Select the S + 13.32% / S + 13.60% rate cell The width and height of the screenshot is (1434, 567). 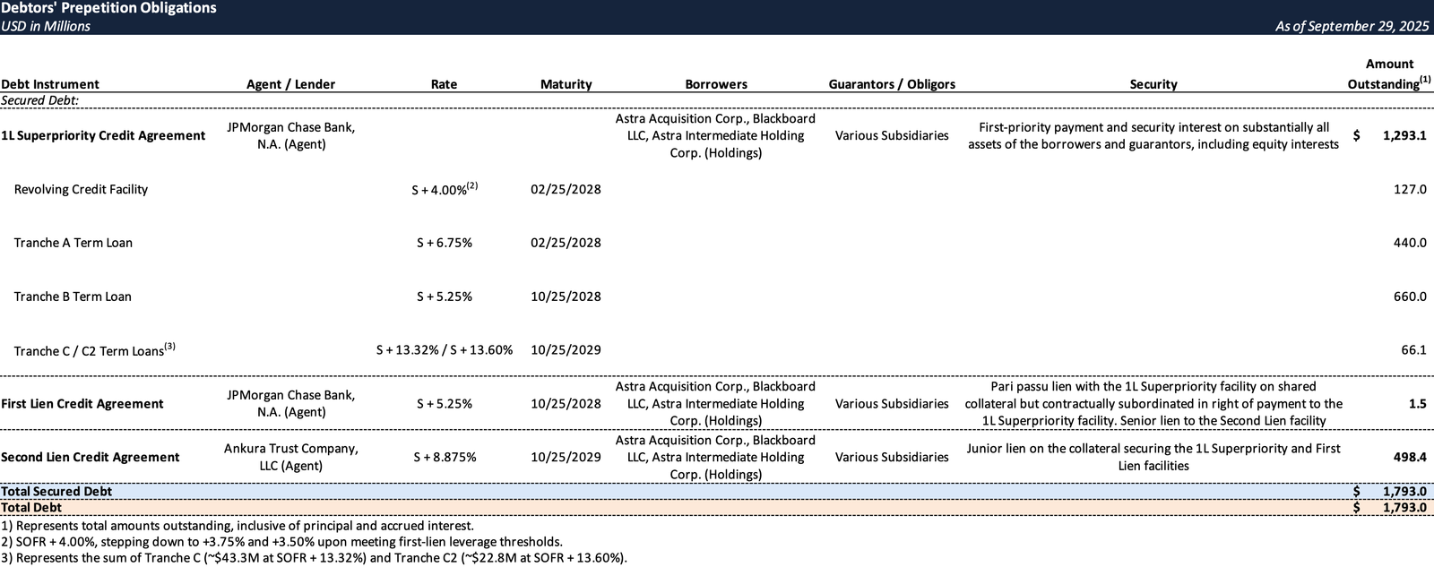(x=444, y=350)
